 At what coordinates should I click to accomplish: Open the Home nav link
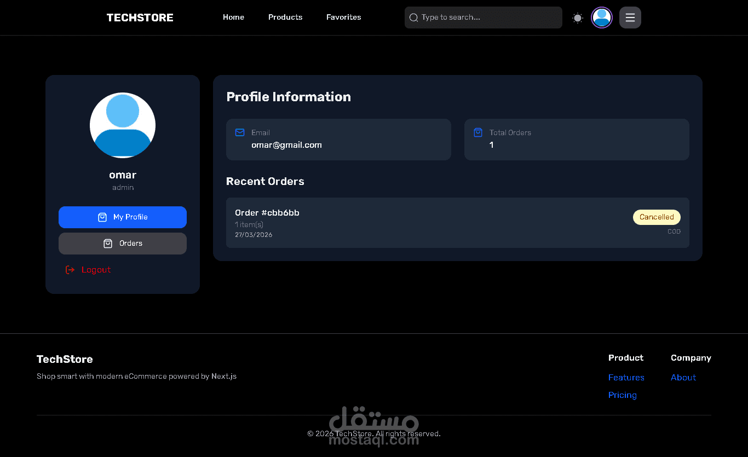point(233,18)
